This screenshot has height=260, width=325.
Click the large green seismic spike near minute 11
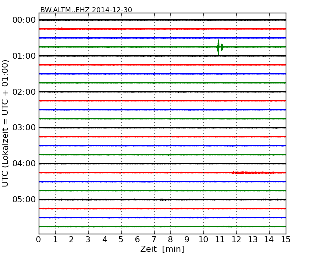pos(219,47)
